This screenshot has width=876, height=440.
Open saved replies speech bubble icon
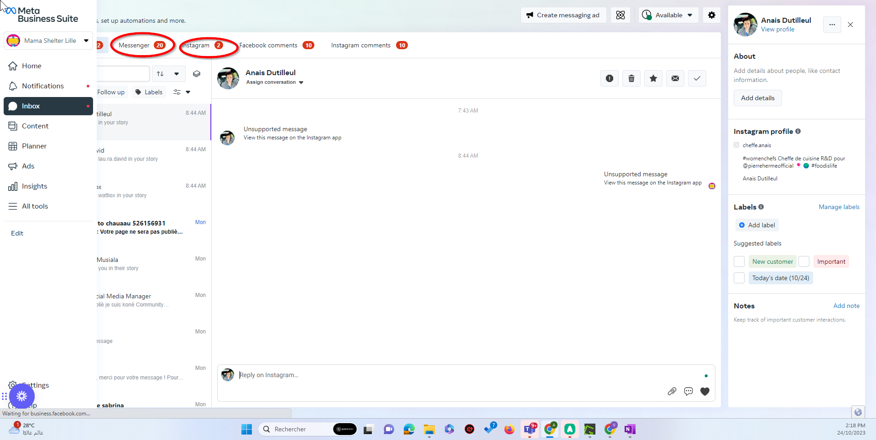[x=688, y=391]
